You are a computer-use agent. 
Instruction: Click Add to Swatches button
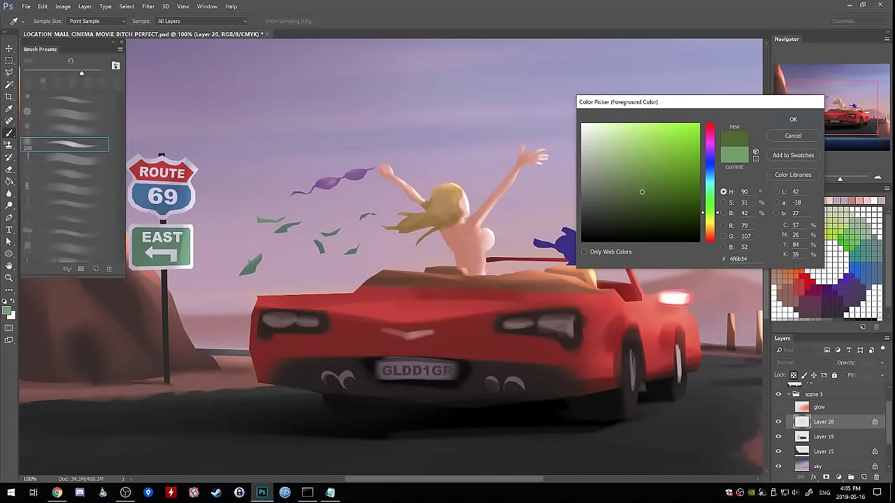click(793, 155)
